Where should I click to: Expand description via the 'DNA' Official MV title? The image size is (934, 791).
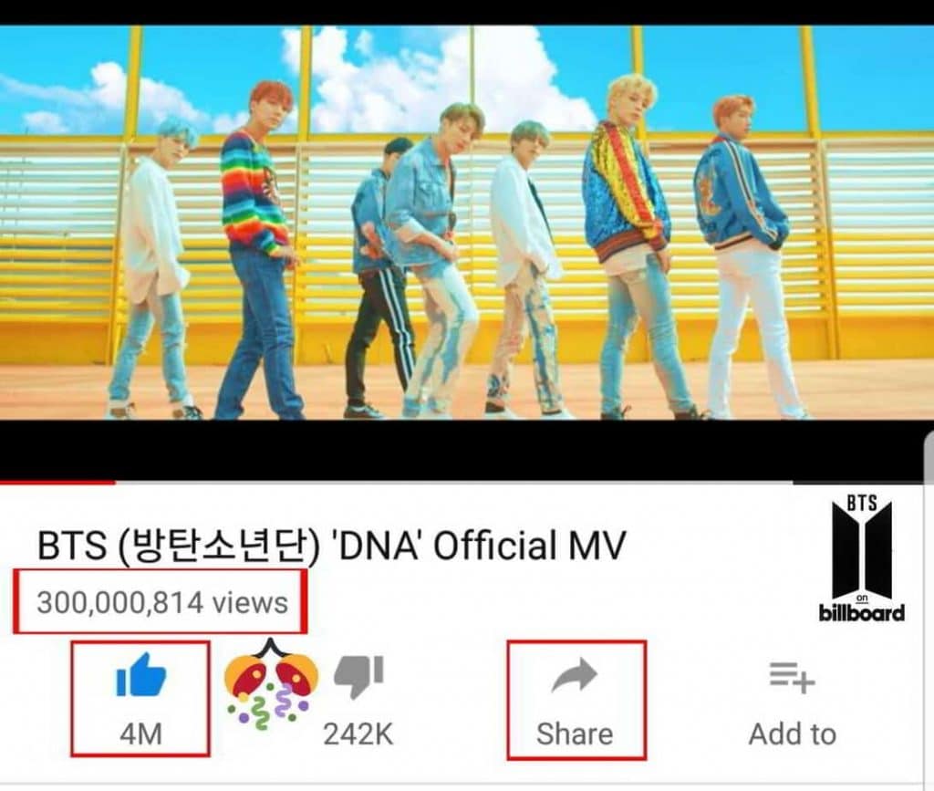(482, 545)
